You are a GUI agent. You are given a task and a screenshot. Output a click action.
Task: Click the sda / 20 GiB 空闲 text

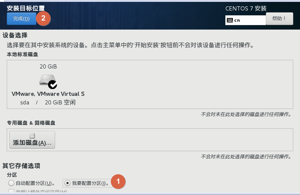(x=48, y=103)
